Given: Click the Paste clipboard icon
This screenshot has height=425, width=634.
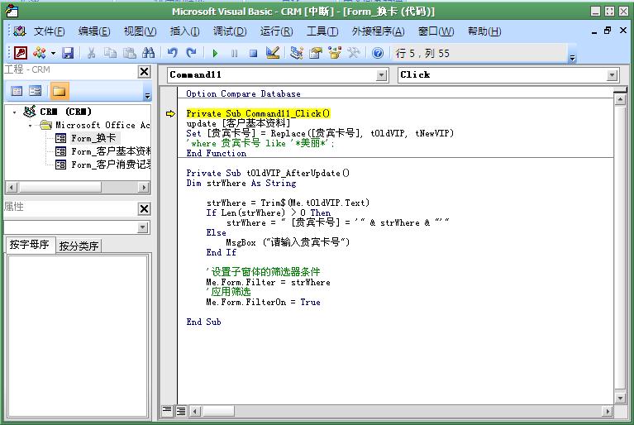Looking at the screenshot, I should click(x=130, y=53).
